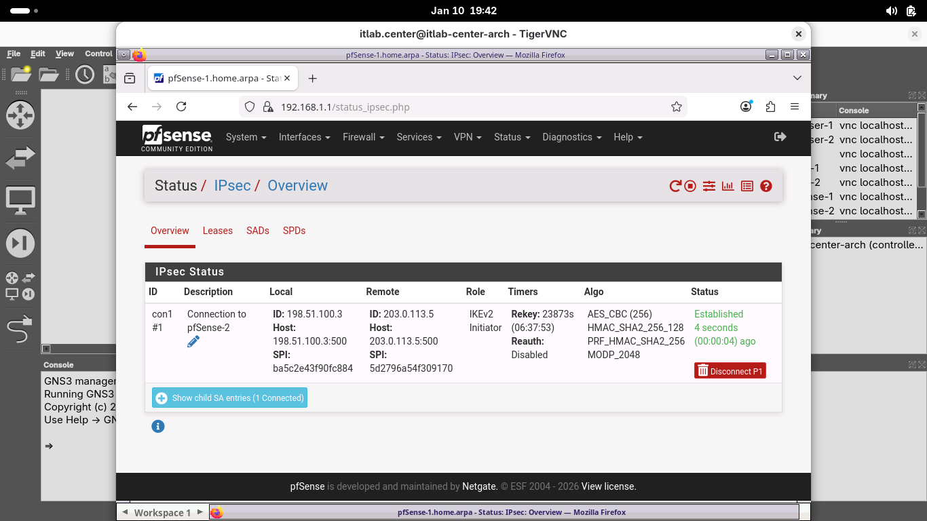This screenshot has width=927, height=521.
Task: Expand Show child SA entries
Action: click(x=230, y=398)
